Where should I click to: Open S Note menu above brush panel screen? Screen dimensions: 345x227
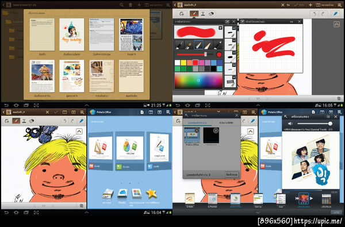pyautogui.click(x=340, y=5)
